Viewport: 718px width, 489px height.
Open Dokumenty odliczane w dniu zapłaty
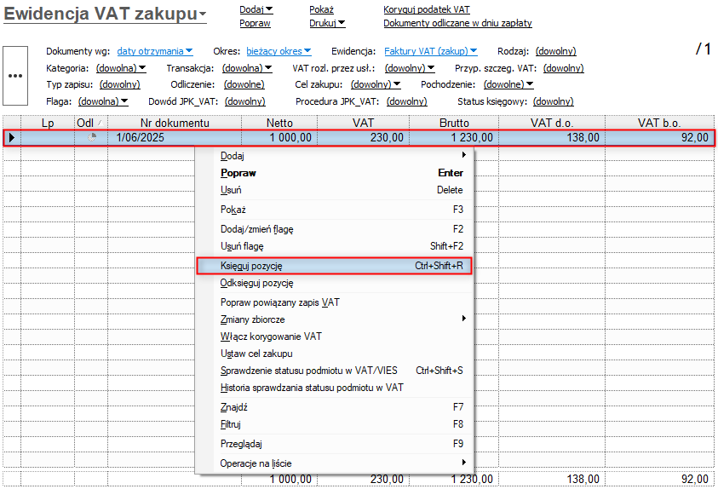click(x=457, y=23)
